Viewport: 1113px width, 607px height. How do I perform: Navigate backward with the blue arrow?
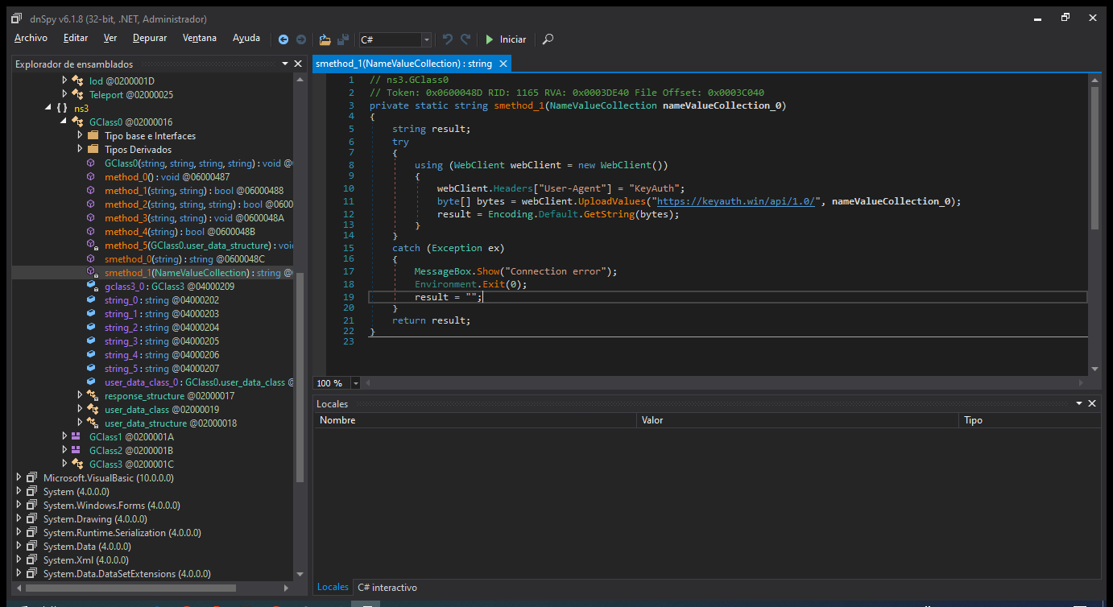pos(283,39)
